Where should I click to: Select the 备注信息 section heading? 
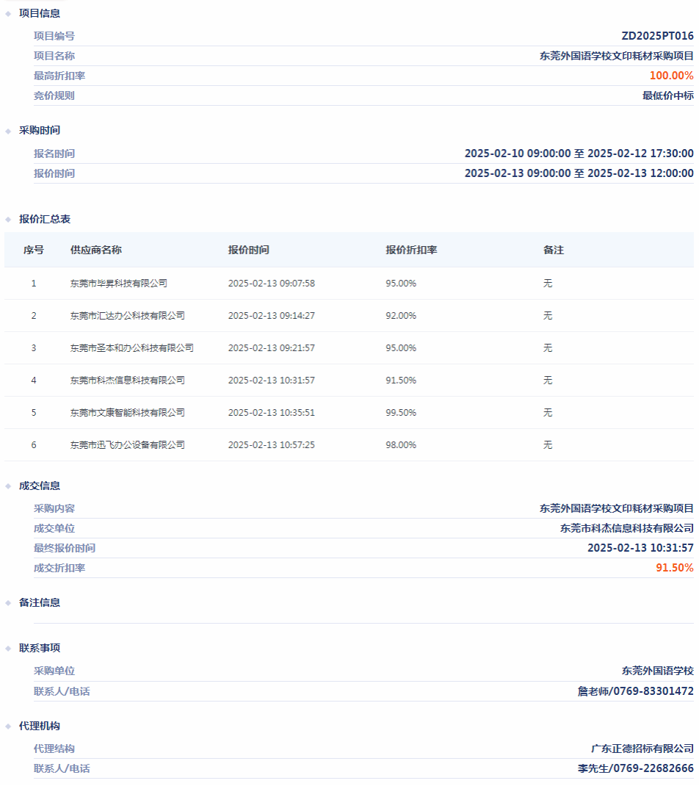[x=40, y=602]
